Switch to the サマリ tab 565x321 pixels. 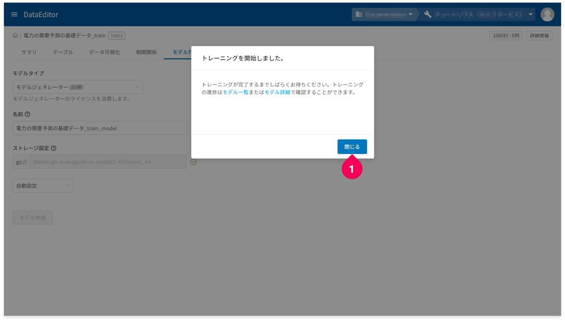pos(29,52)
